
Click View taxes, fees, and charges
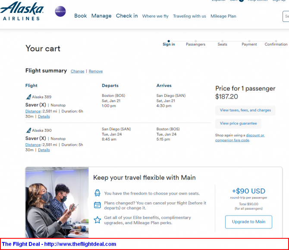pos(245,110)
